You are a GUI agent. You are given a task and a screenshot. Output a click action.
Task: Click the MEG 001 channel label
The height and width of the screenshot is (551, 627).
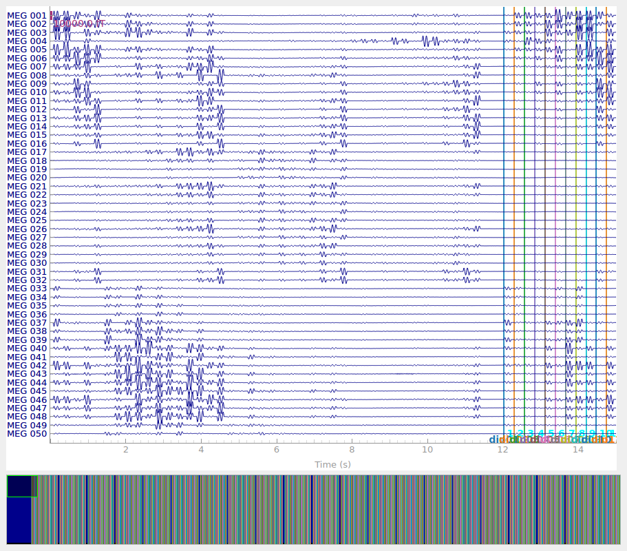[27, 15]
